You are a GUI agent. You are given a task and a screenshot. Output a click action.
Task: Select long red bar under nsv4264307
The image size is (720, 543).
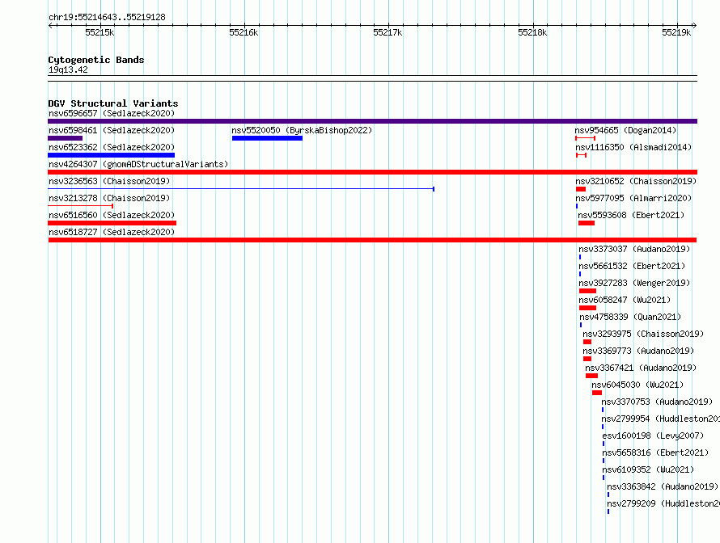(x=372, y=172)
